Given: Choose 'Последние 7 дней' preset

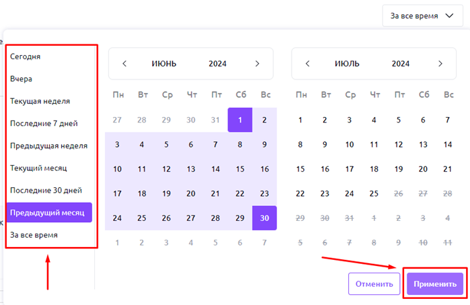Looking at the screenshot, I should [x=44, y=123].
